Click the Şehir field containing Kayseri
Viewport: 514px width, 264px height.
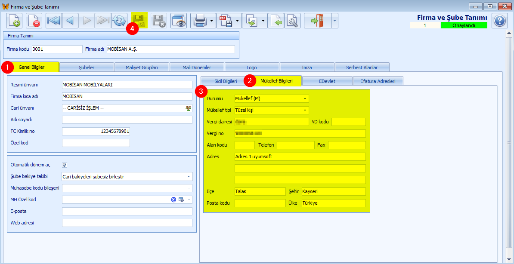point(334,191)
